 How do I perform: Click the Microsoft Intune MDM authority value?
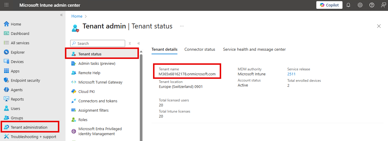[x=251, y=74]
